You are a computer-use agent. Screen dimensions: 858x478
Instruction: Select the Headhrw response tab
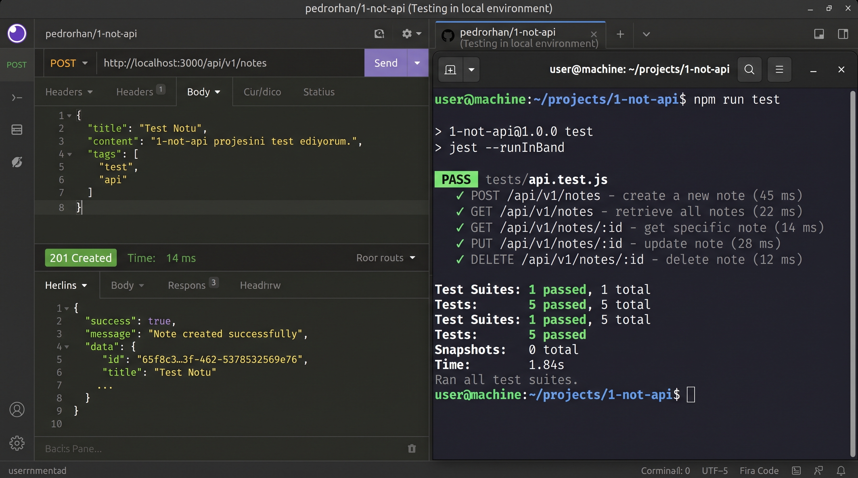click(260, 285)
